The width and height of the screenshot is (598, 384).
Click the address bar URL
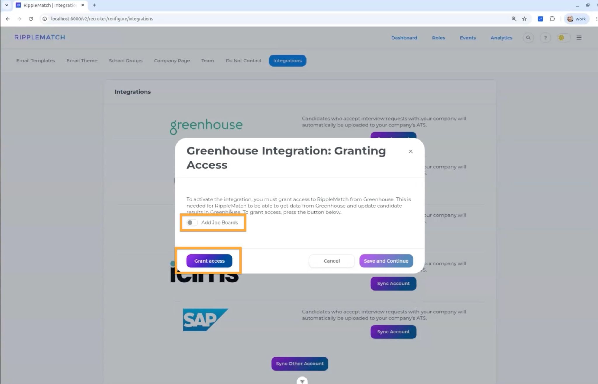pos(102,19)
